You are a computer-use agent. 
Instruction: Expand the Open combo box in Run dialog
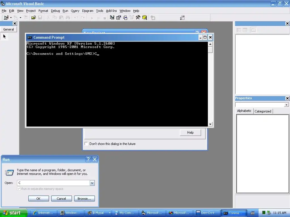92,183
